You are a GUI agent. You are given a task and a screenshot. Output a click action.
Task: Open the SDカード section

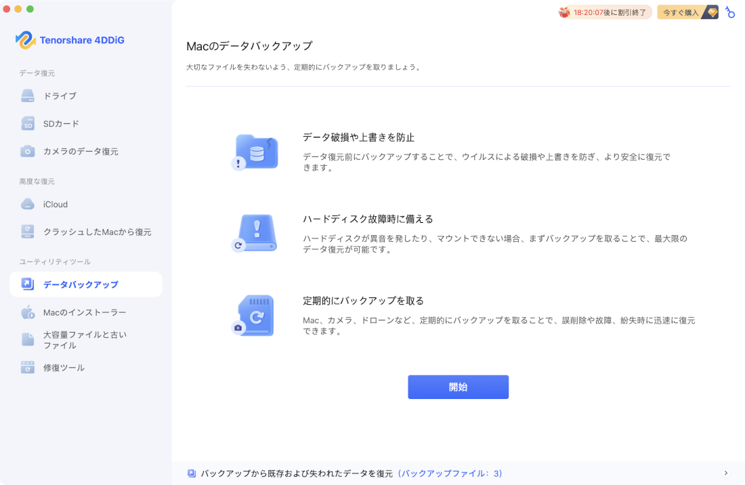pyautogui.click(x=85, y=123)
